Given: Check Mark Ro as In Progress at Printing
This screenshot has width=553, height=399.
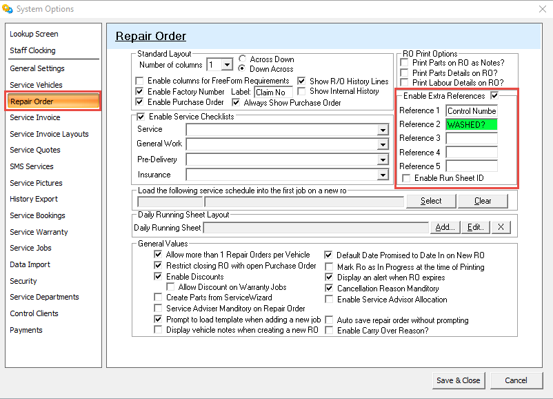Looking at the screenshot, I should [x=329, y=266].
